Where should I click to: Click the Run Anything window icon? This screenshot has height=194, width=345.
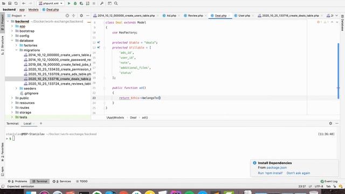[x=109, y=4]
